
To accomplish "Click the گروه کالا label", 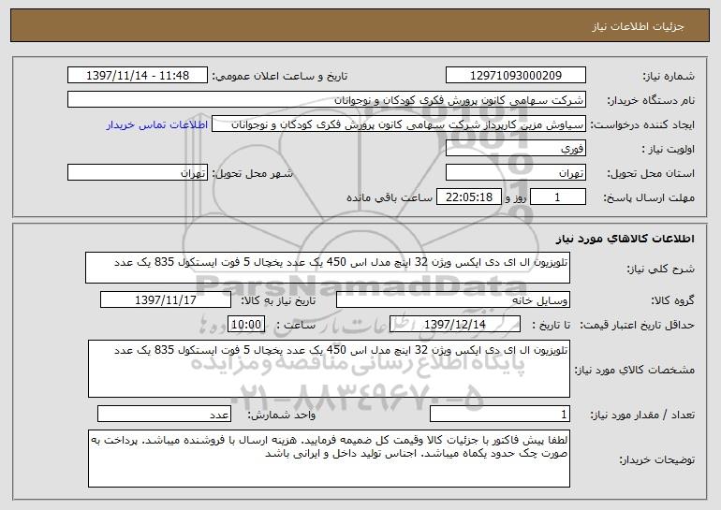I will (672, 301).
